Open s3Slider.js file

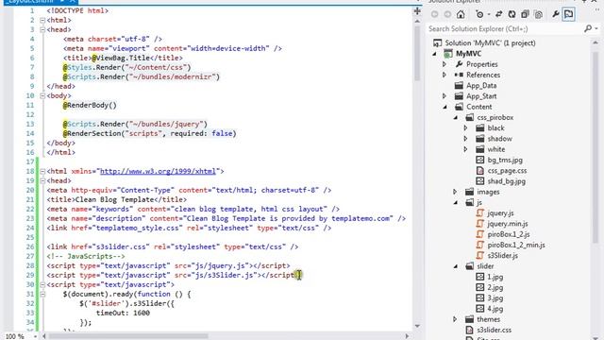click(503, 256)
